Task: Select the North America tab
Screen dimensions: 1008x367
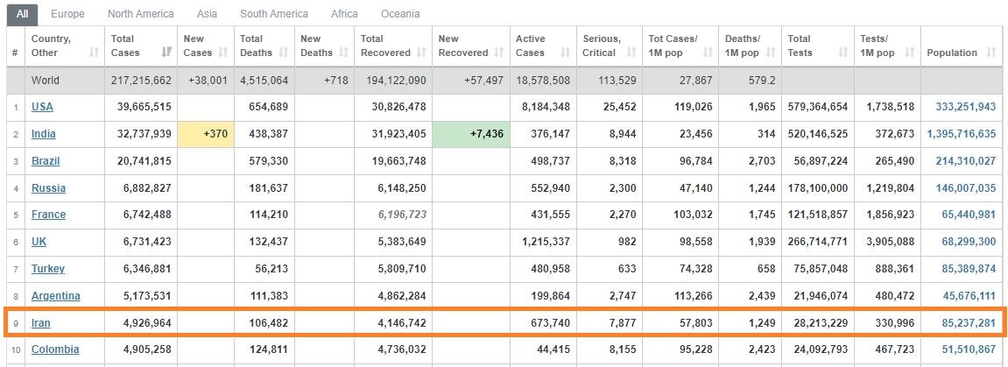Action: 141,13
